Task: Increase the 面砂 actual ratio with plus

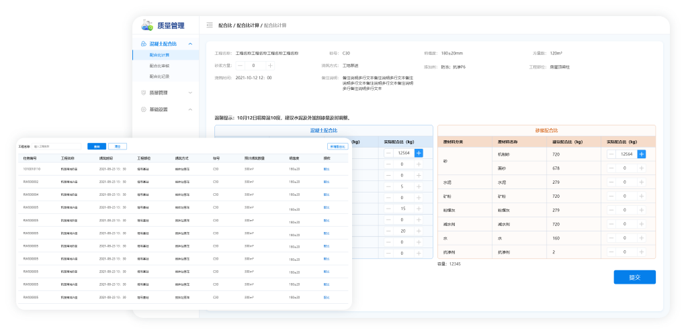Action: (642, 168)
